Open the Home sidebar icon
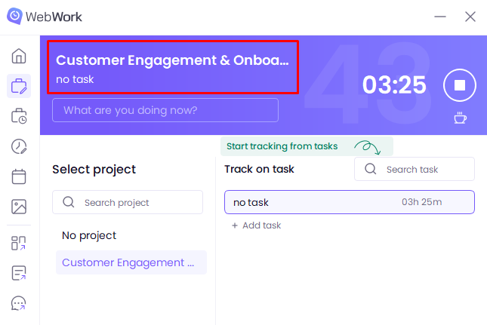 click(x=20, y=57)
